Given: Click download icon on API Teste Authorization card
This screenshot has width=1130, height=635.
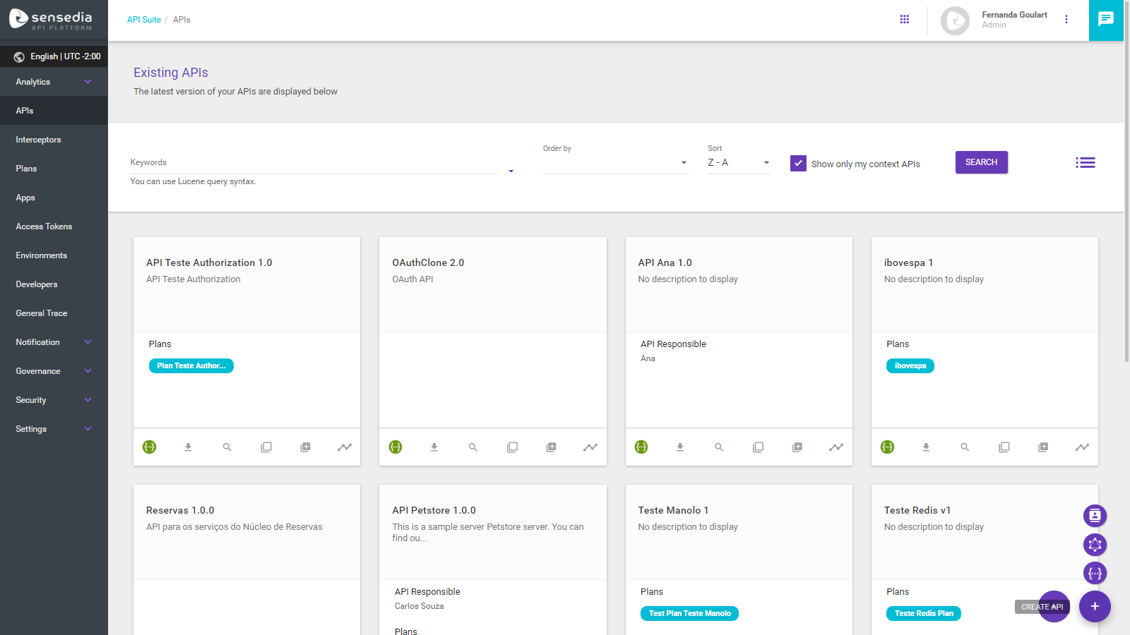Looking at the screenshot, I should 188,447.
